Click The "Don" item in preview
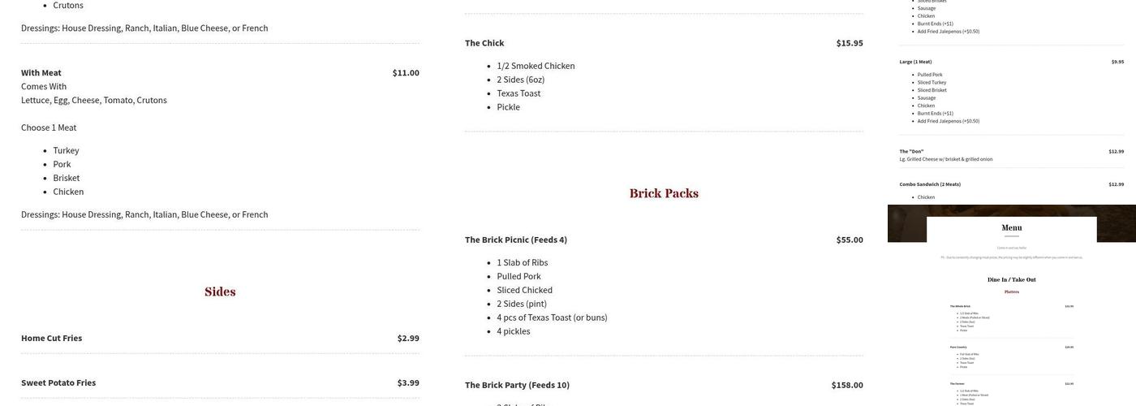The width and height of the screenshot is (1136, 406). point(911,152)
